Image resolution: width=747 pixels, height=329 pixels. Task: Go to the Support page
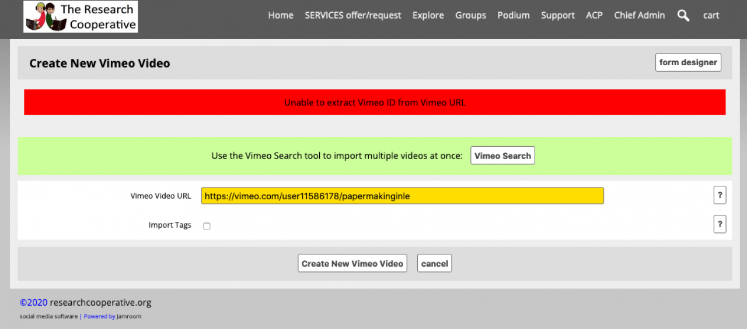[557, 16]
